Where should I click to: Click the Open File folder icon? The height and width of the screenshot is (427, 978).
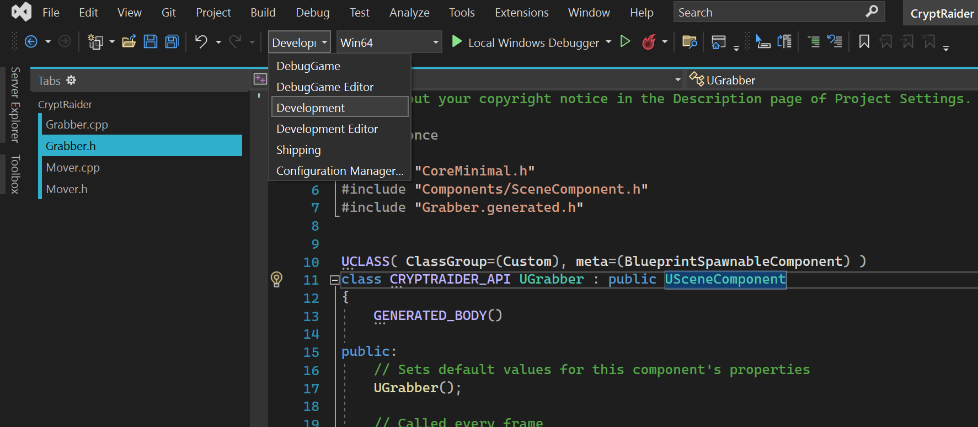coord(129,42)
